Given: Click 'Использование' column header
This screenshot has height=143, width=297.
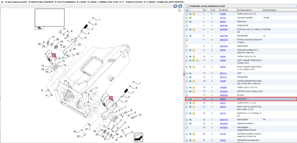Looking at the screenshot, I should coord(270,10).
